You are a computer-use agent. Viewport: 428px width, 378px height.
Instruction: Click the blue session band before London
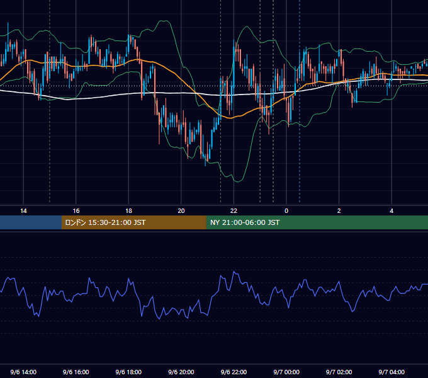[x=31, y=222]
